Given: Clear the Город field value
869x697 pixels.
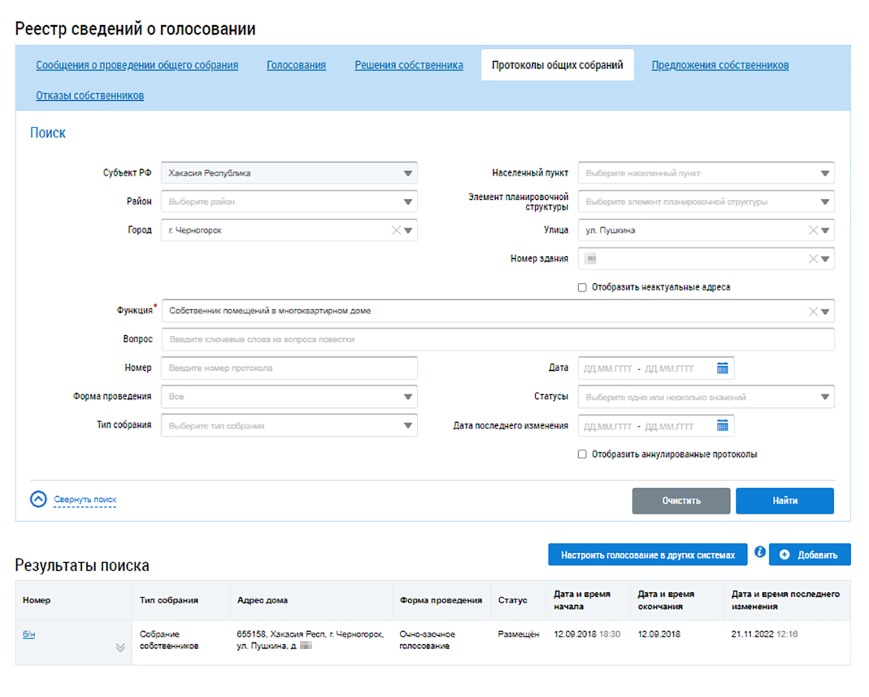Looking at the screenshot, I should click(396, 230).
